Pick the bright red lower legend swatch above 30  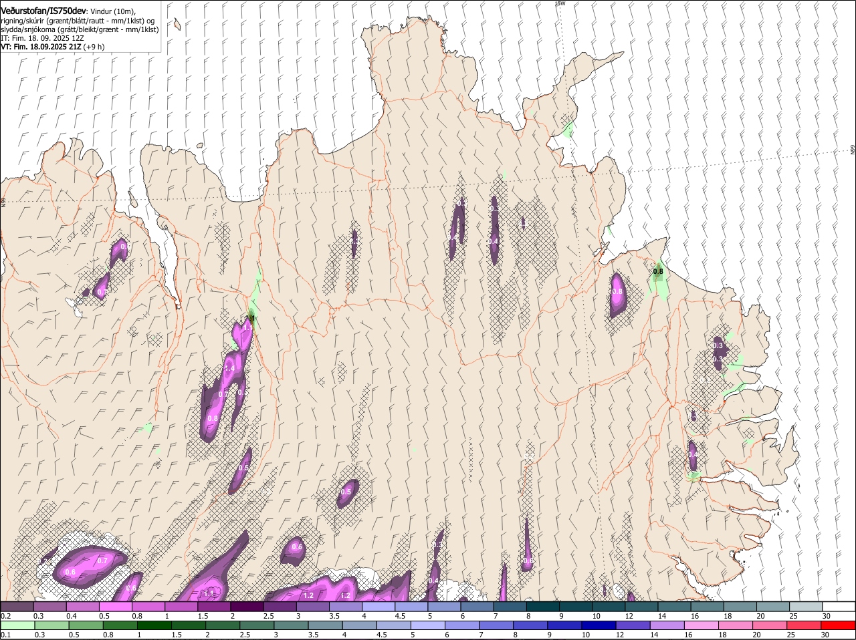pyautogui.click(x=839, y=625)
